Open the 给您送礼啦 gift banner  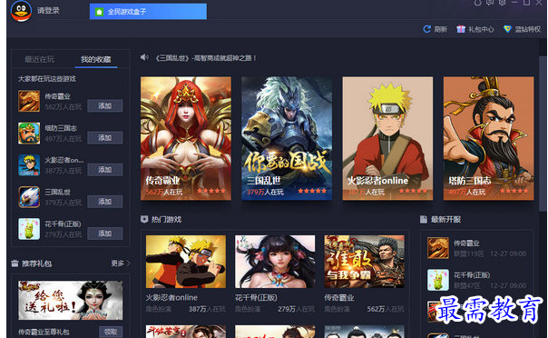click(70, 300)
